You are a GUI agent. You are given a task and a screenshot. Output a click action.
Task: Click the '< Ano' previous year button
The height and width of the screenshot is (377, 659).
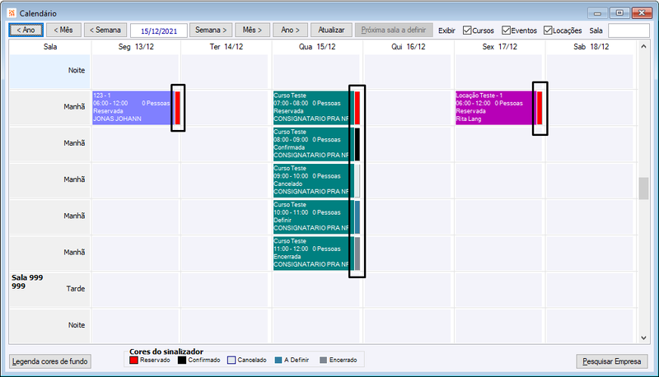[26, 30]
